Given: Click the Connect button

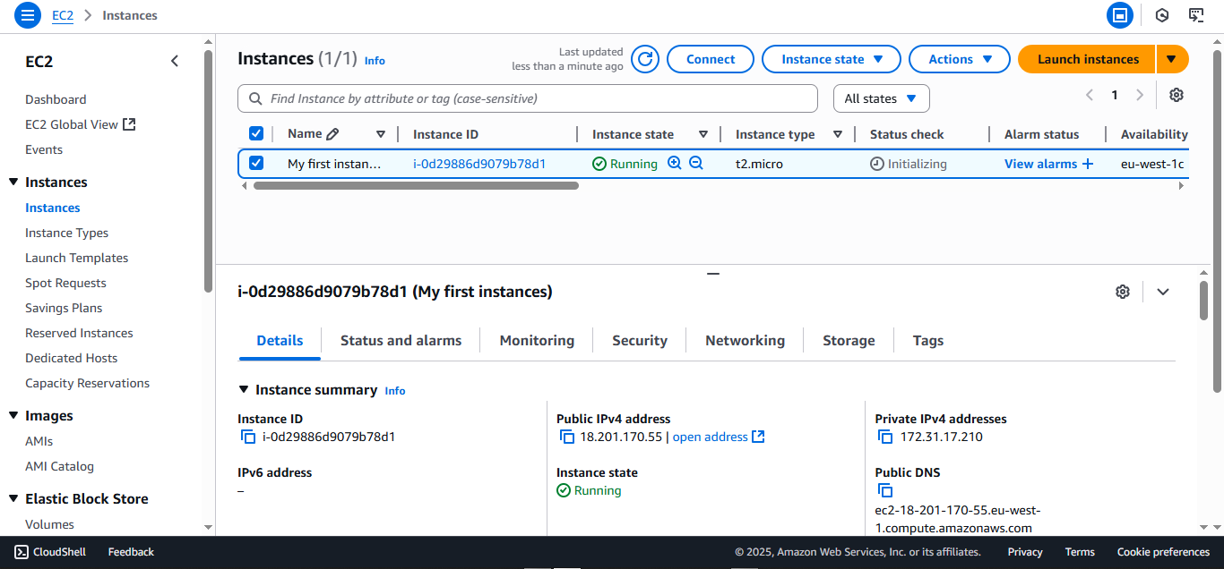Looking at the screenshot, I should click(710, 58).
